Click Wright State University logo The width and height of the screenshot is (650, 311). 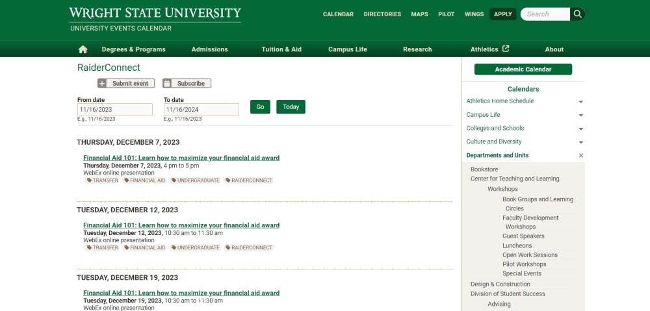[x=155, y=13]
